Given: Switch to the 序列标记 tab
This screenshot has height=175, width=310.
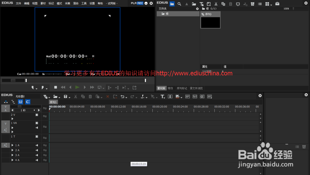Looking at the screenshot, I should pyautogui.click(x=182, y=88).
